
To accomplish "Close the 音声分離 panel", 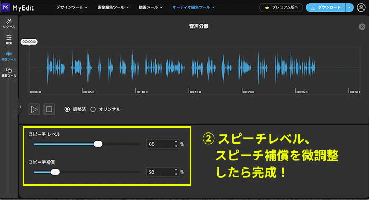I will click(362, 27).
